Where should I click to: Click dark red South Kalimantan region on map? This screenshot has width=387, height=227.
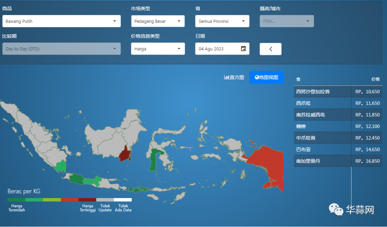[x=125, y=154]
